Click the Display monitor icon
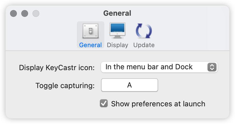The height and width of the screenshot is (124, 235). tap(117, 31)
